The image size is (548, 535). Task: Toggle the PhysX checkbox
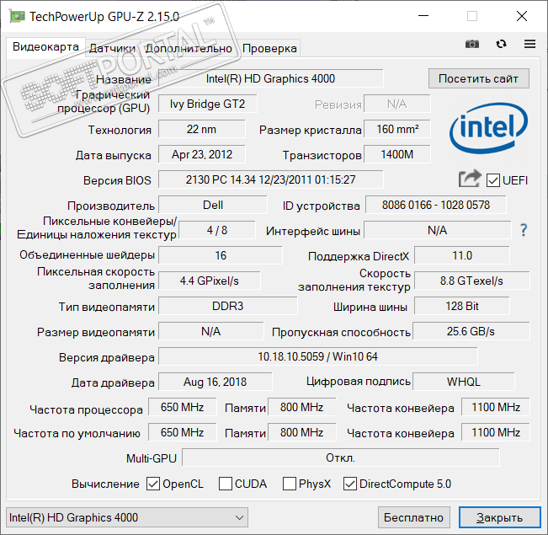pyautogui.click(x=290, y=484)
